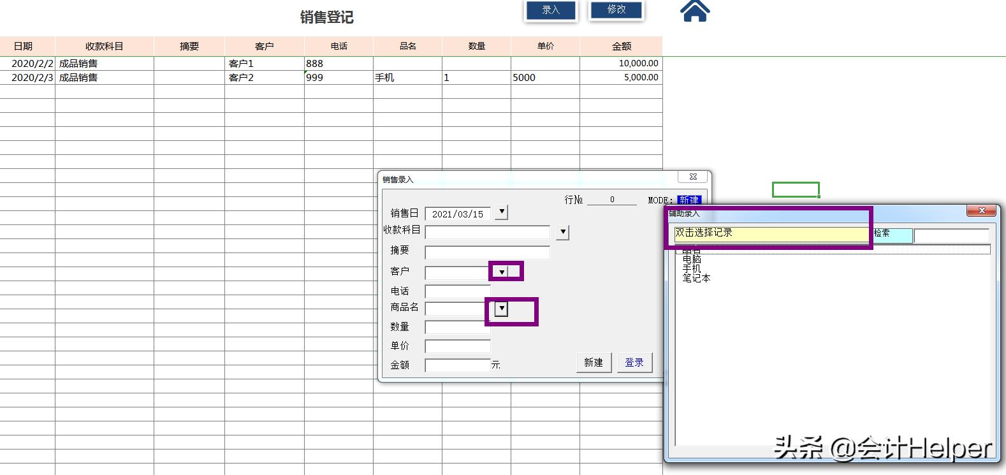Click the 录入 button at top
The width and height of the screenshot is (1006, 475).
click(551, 10)
